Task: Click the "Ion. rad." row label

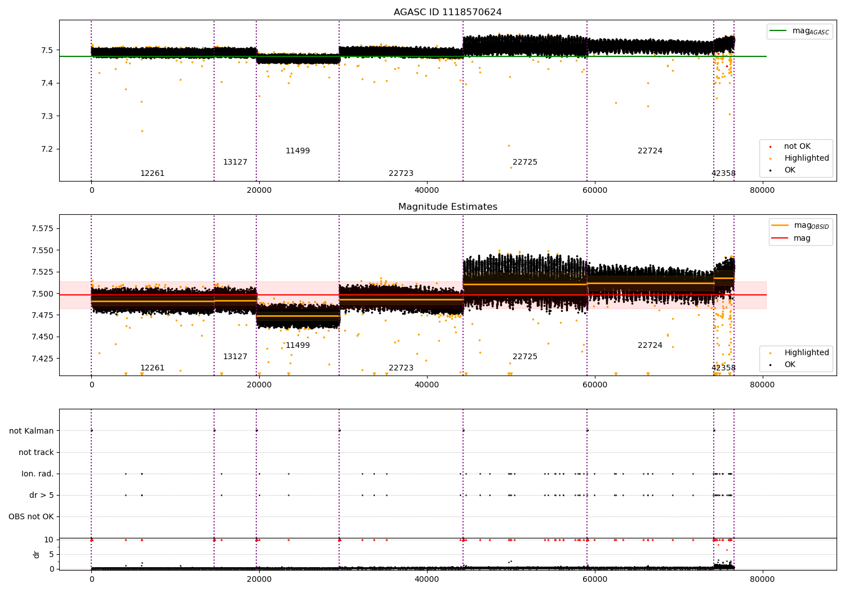Action: [38, 474]
